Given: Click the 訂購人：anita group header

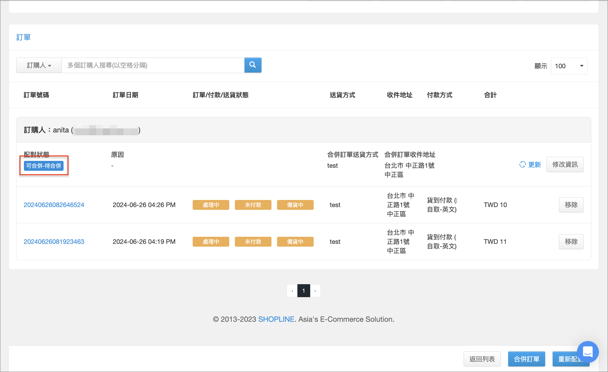Looking at the screenshot, I should tap(304, 130).
